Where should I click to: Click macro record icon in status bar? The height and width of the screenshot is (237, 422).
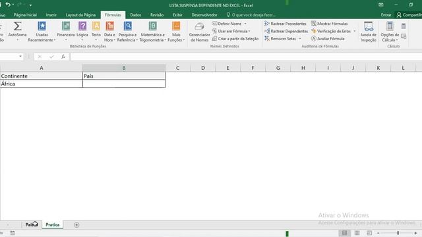(13, 233)
